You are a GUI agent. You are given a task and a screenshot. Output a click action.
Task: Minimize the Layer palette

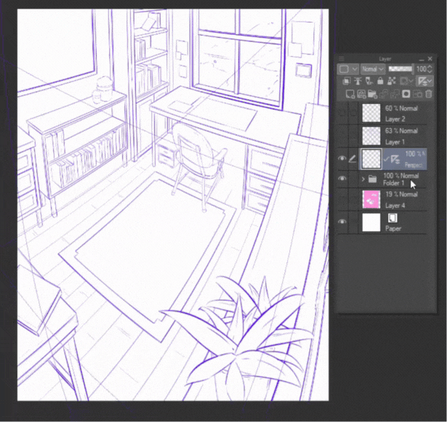422,59
